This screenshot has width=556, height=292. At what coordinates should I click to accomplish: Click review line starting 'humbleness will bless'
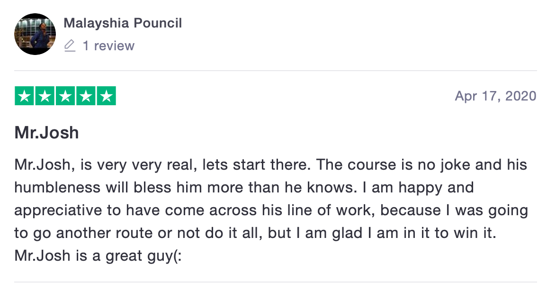[244, 187]
